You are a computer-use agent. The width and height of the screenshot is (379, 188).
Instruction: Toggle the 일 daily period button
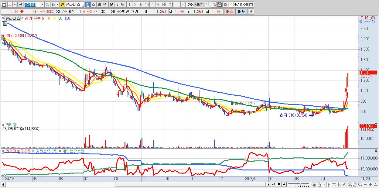87,5
